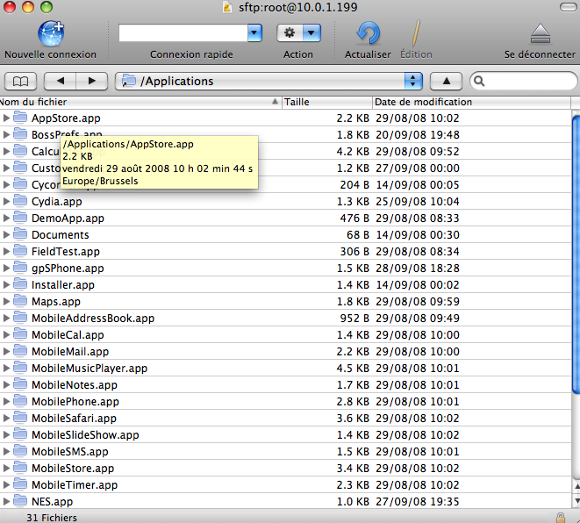580x523 pixels.
Task: Select the MobileTimer.app row
Action: pyautogui.click(x=285, y=484)
